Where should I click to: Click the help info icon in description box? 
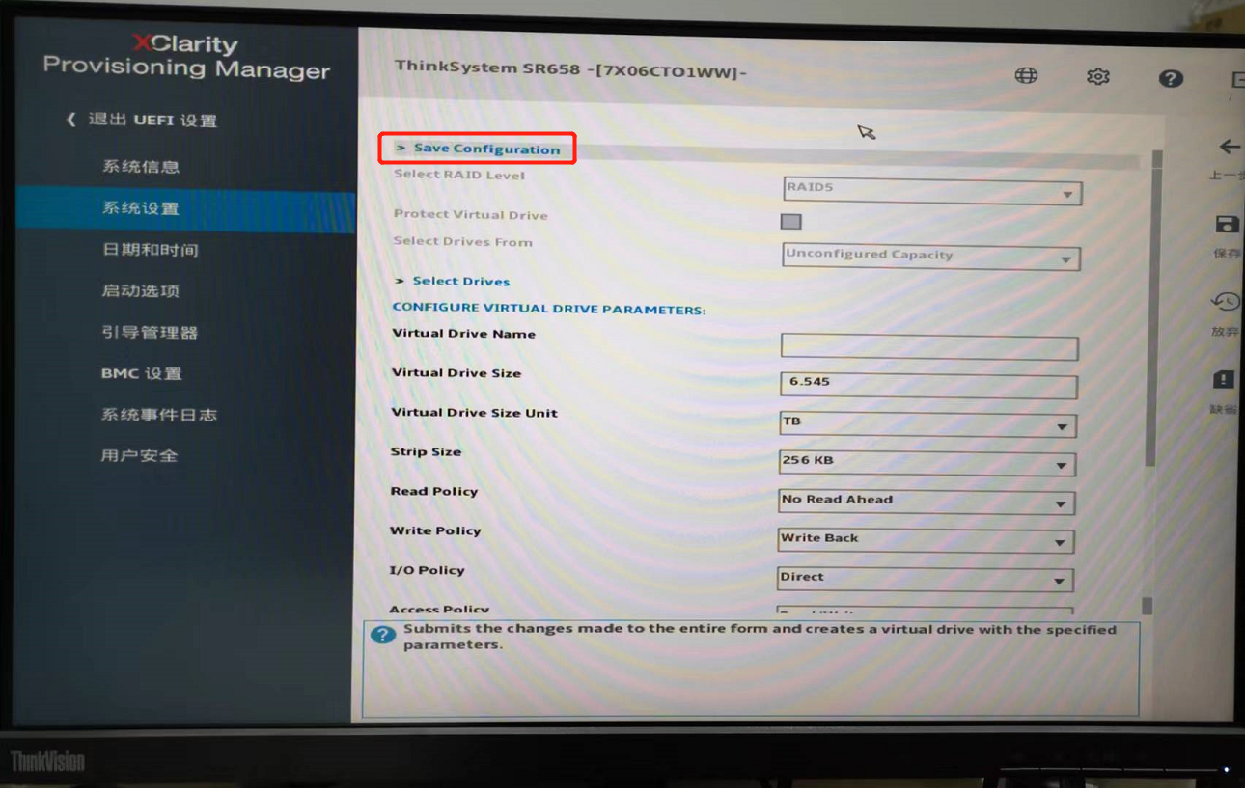pos(382,635)
